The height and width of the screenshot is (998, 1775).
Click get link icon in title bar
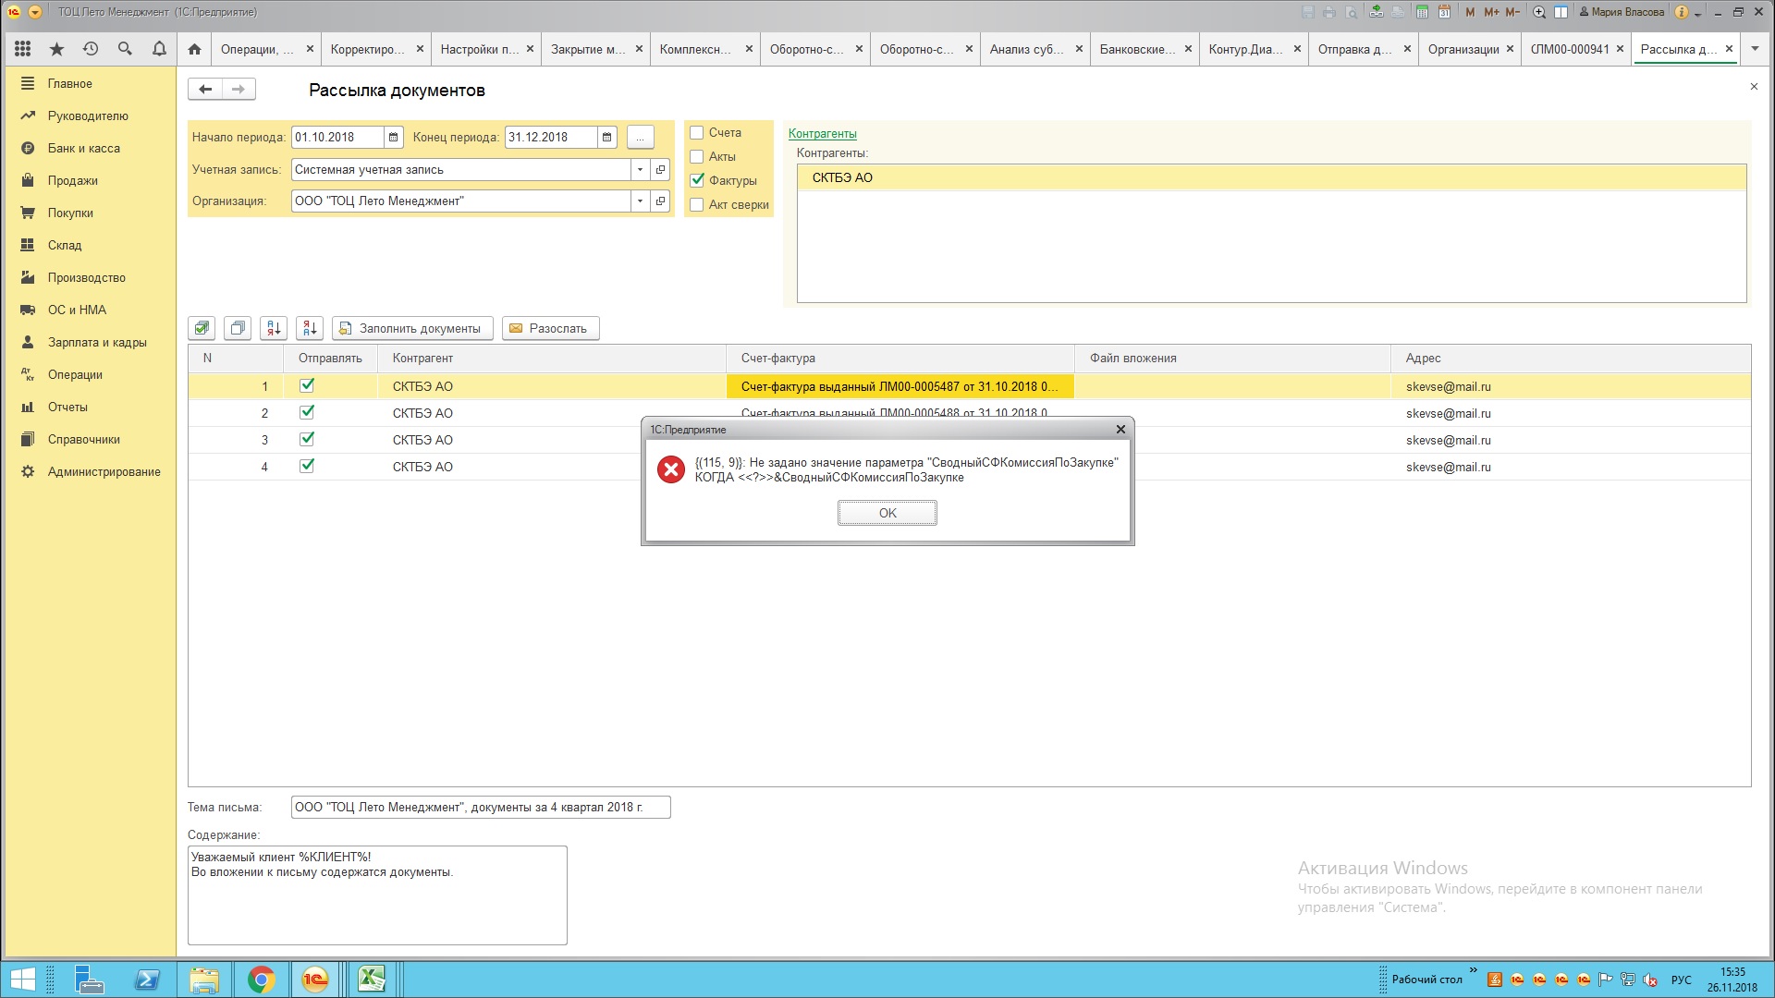click(1377, 12)
